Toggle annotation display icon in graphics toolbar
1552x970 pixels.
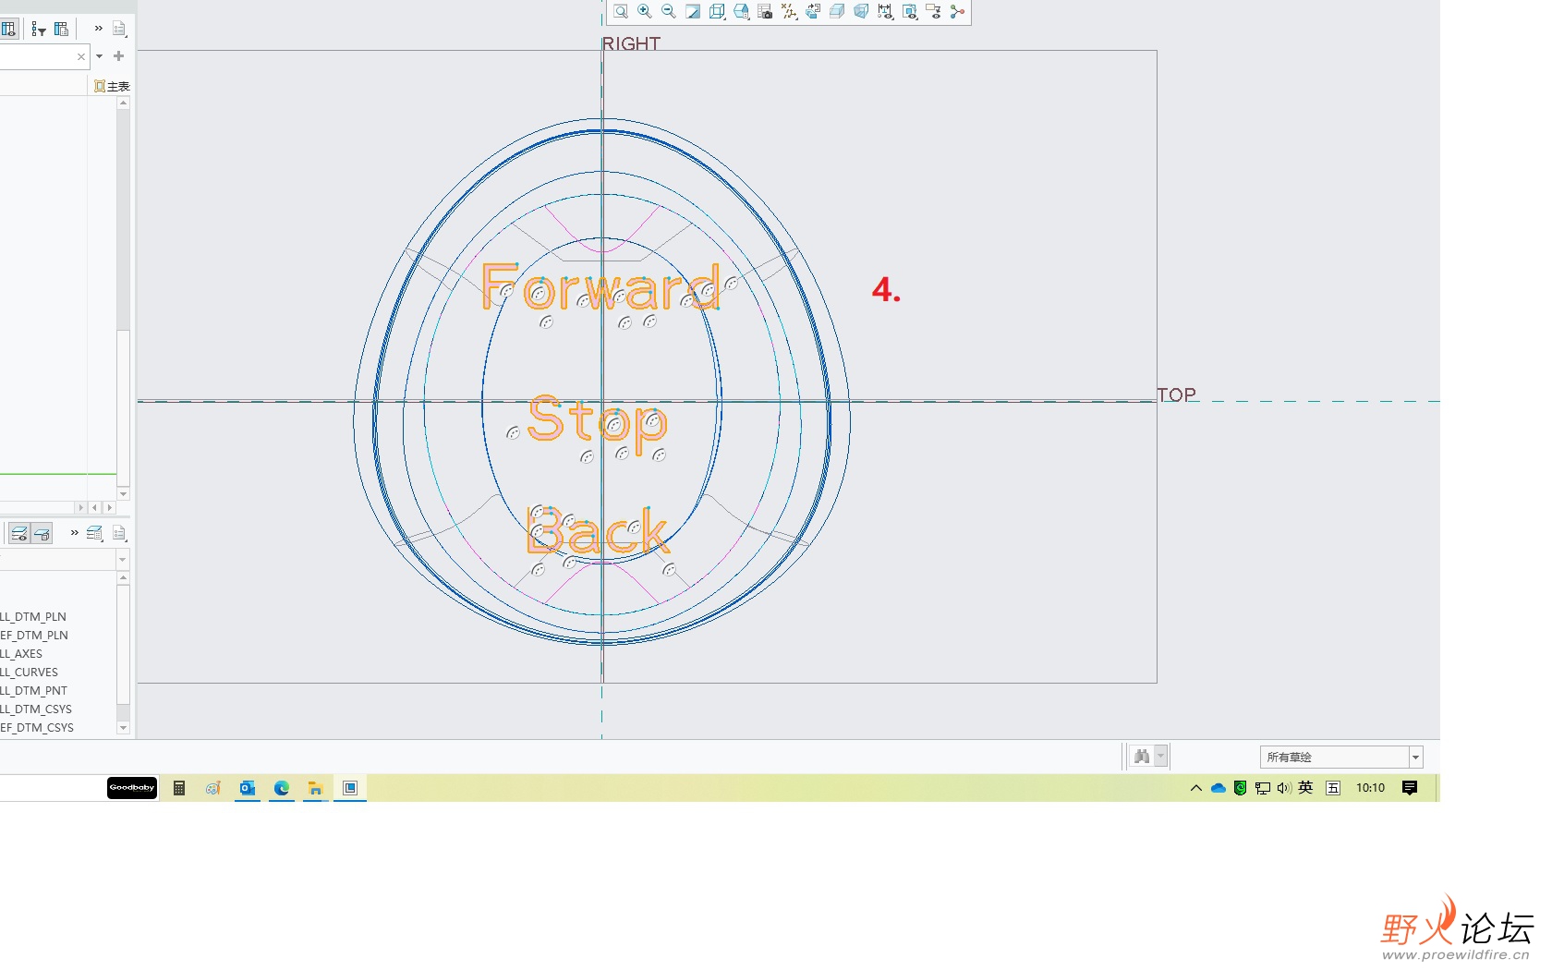(885, 11)
